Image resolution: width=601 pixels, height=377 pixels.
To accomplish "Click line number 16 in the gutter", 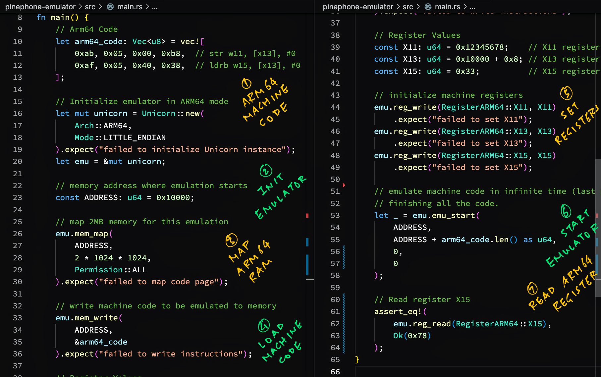I will (18, 114).
